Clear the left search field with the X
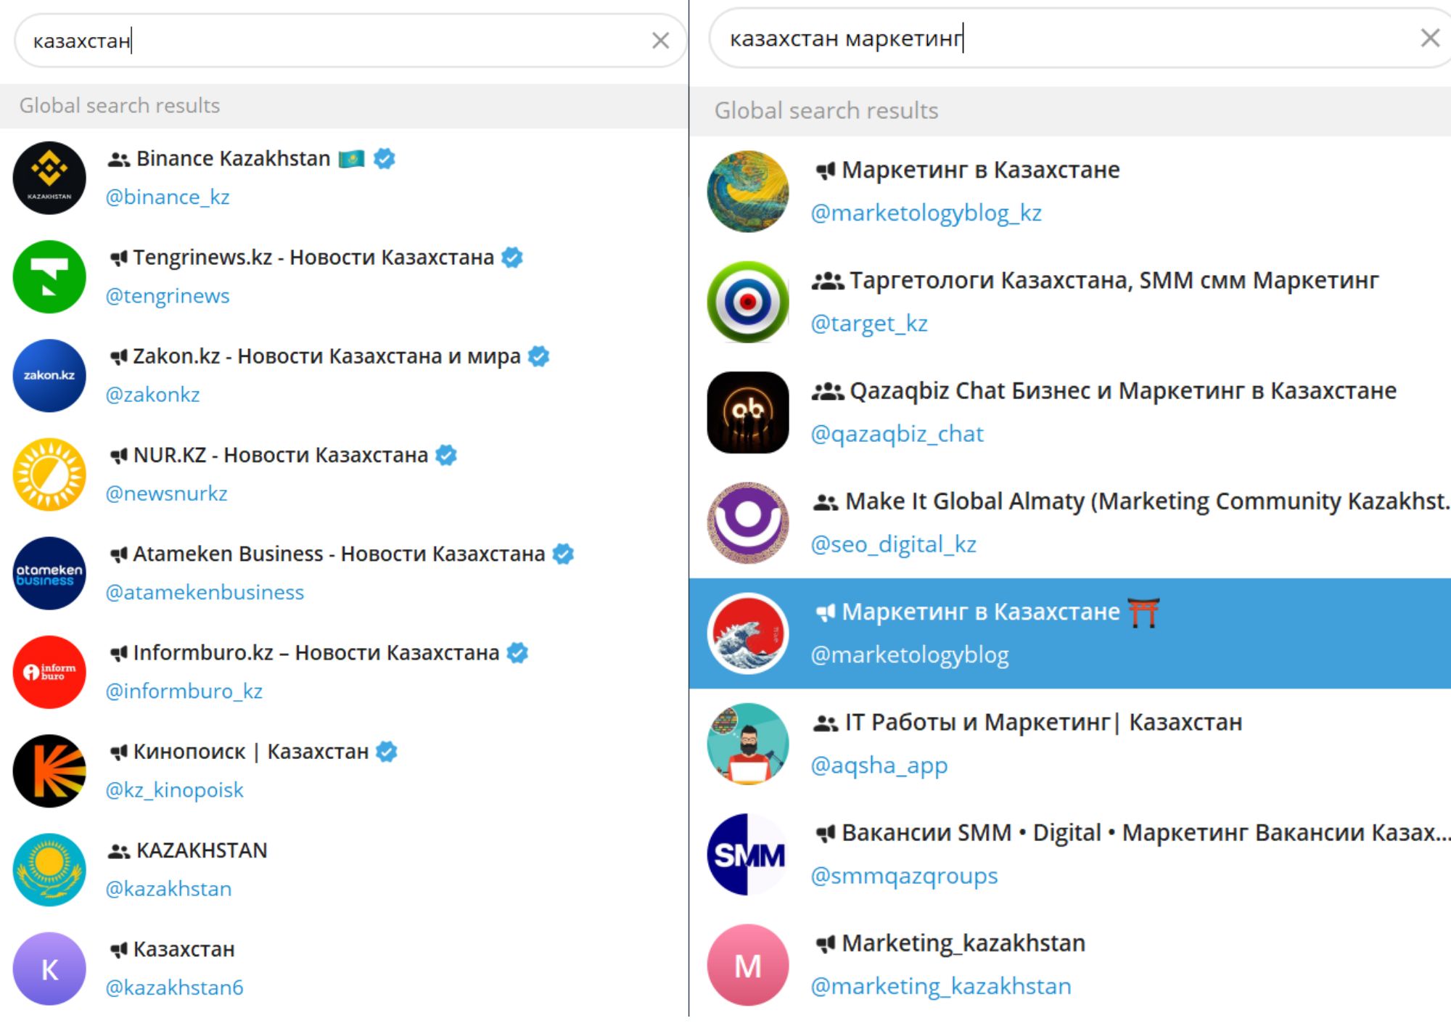This screenshot has width=1451, height=1026. point(660,41)
